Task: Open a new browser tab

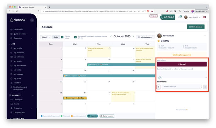Action: (x=49, y=7)
